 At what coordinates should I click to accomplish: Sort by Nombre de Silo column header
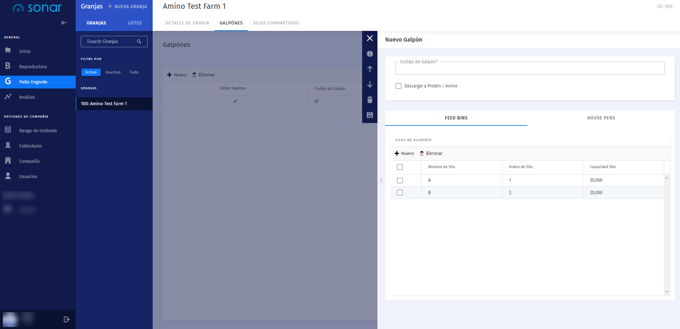[x=462, y=167]
